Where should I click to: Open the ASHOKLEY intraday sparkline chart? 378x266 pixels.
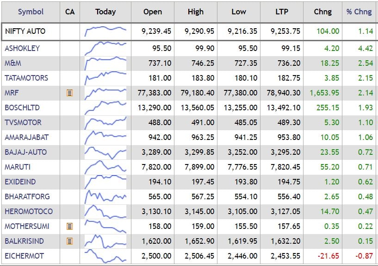tap(105, 49)
